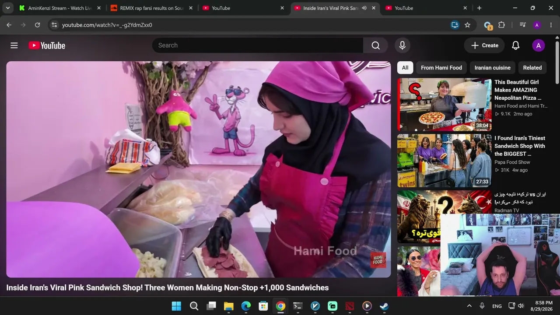Screen dimensions: 560x315
Task: Open the YouTube guide hamburger menu
Action: tap(14, 45)
